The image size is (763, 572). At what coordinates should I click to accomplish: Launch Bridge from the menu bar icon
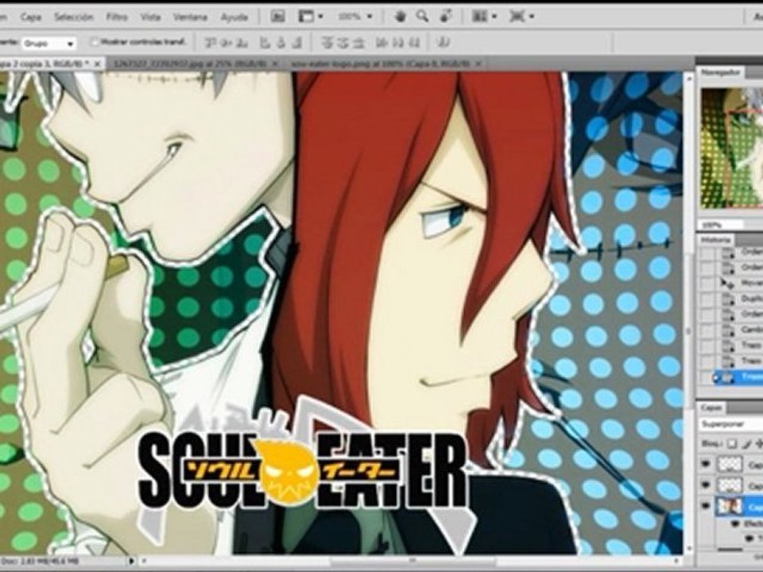coord(278,17)
